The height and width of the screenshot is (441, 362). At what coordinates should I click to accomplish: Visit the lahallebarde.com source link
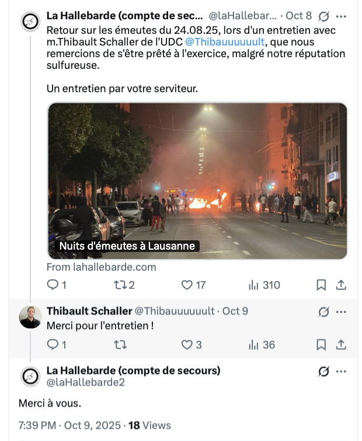tap(102, 267)
